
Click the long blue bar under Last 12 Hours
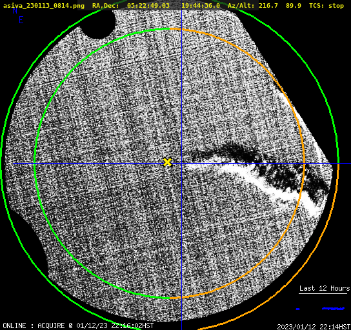point(333,309)
